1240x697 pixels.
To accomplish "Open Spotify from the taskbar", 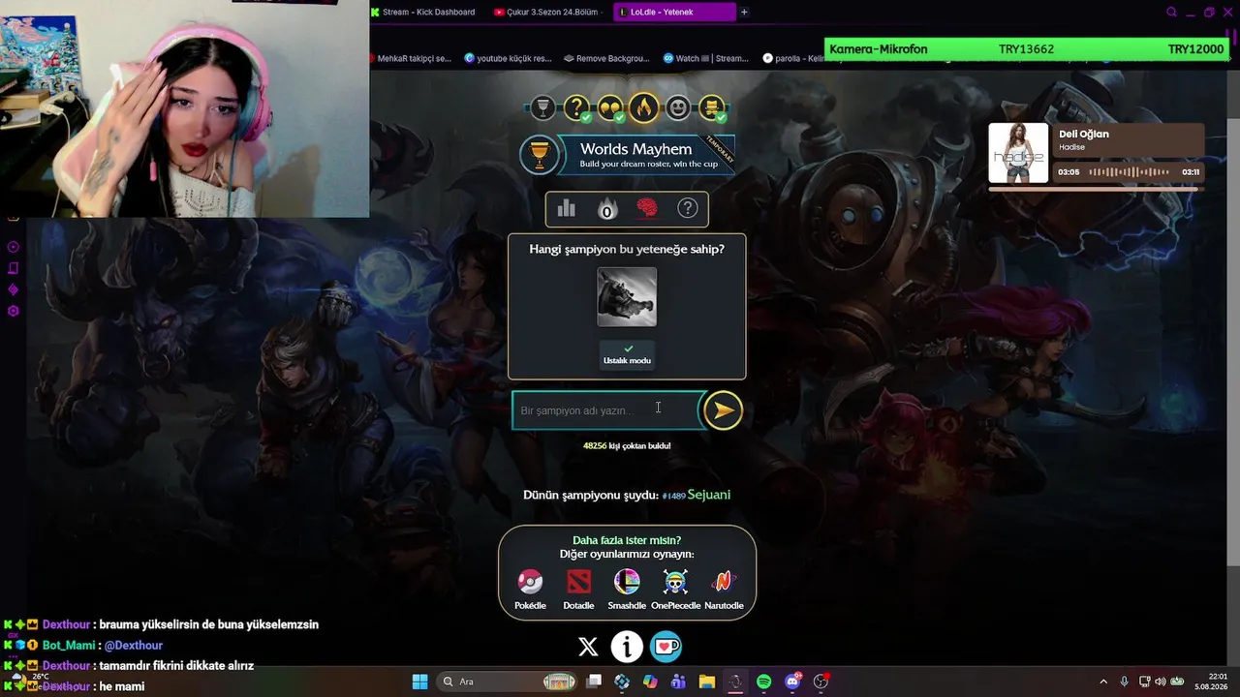I will tap(763, 682).
